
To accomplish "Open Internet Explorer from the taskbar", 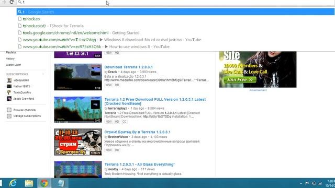I will tap(13, 183).
